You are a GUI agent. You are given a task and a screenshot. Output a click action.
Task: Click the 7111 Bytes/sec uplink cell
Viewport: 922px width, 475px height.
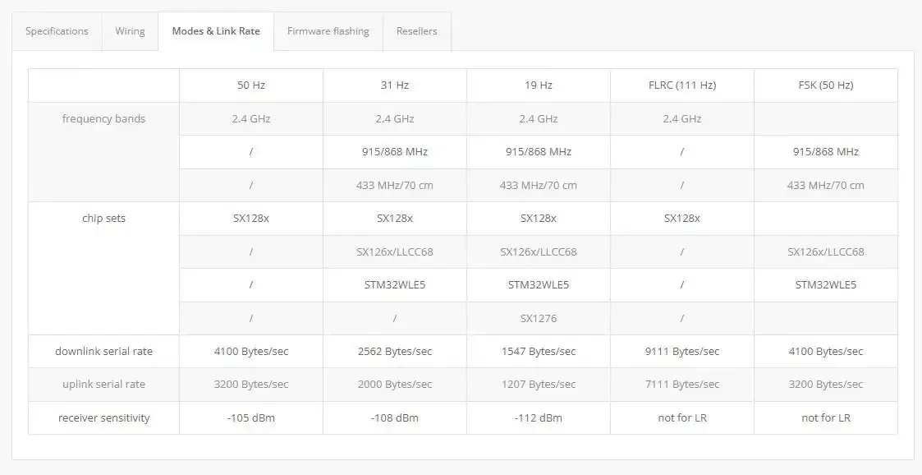(682, 385)
